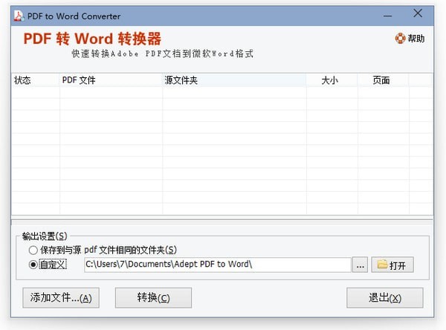Minimize the PDF to Word Converter window
The width and height of the screenshot is (446, 330).
pos(388,16)
